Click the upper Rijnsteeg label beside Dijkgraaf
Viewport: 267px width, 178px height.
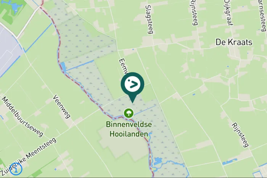[x=194, y=13]
